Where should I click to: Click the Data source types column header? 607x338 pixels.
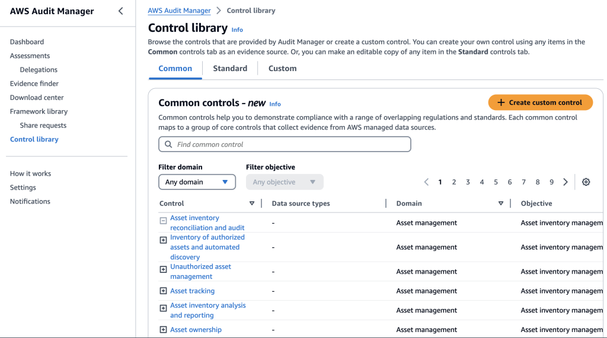[301, 204]
